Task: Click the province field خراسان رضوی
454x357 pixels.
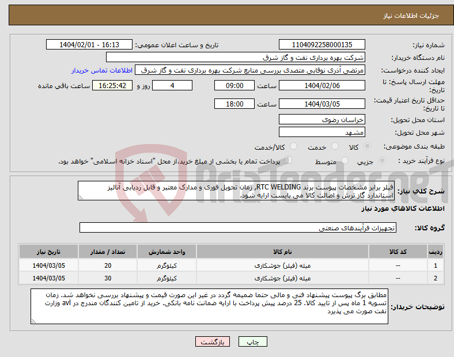Action: point(321,119)
